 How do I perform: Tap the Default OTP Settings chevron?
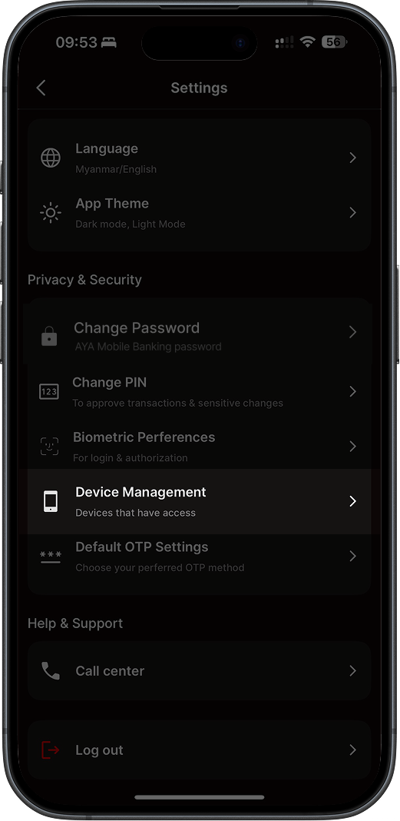click(353, 556)
